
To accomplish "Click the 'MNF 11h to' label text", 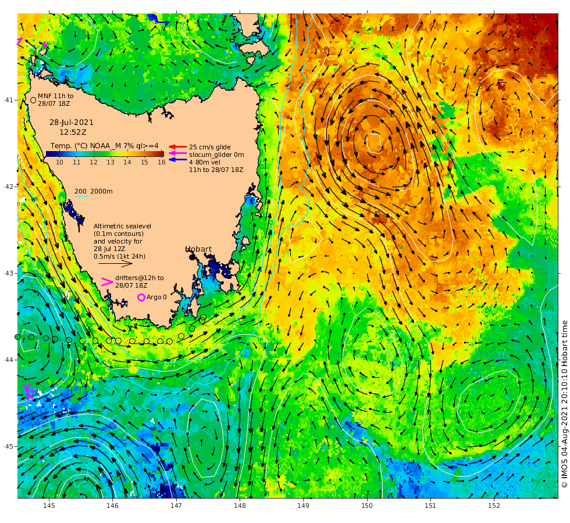I will pos(56,96).
